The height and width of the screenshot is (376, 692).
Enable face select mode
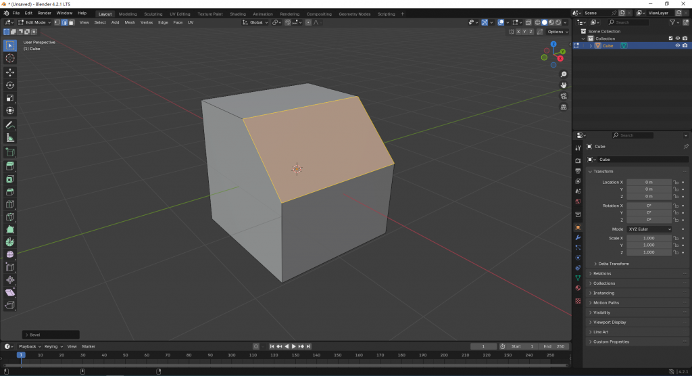[x=72, y=22]
